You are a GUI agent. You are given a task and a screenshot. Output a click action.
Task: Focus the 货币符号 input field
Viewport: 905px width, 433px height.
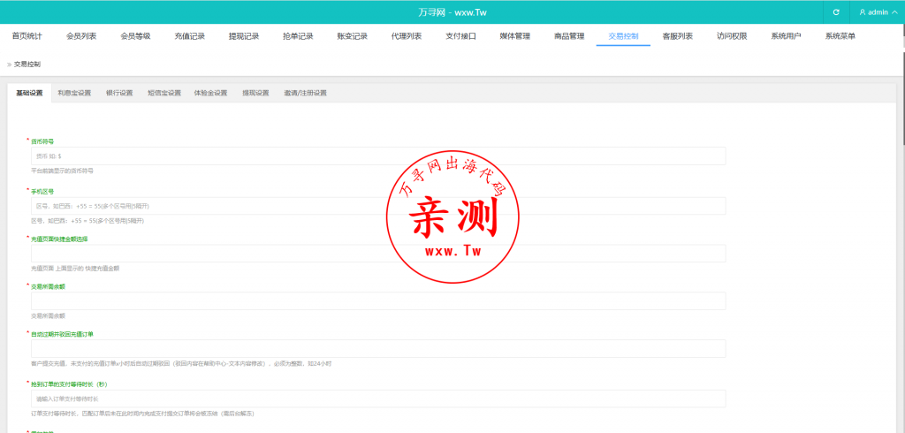378,156
